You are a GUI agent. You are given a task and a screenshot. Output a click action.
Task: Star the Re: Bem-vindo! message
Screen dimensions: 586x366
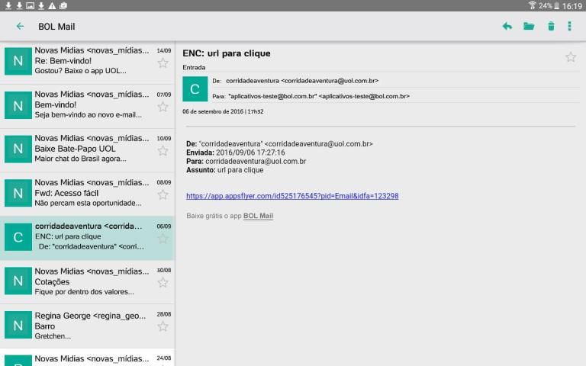point(163,63)
